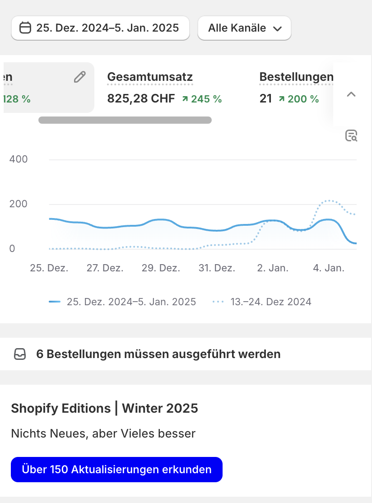Image resolution: width=372 pixels, height=503 pixels.
Task: Click the Shopify Editions | Winter 2025 heading
Action: [x=104, y=409]
